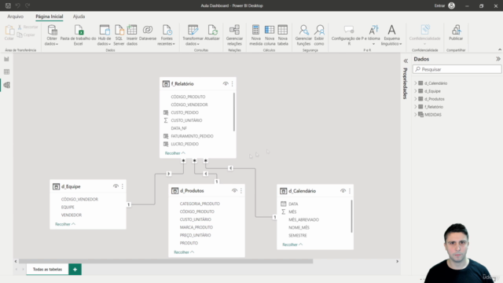503x283 pixels.
Task: Select CUSTO_PEDIDO field in f_Relatório
Action: [x=185, y=112]
